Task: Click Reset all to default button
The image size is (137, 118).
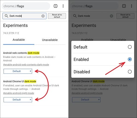Action: tap(57, 16)
